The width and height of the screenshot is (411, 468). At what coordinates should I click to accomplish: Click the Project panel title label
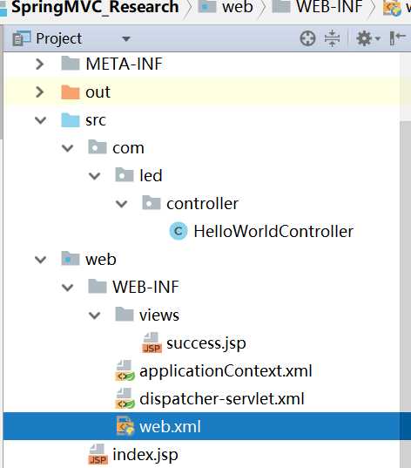[x=59, y=39]
